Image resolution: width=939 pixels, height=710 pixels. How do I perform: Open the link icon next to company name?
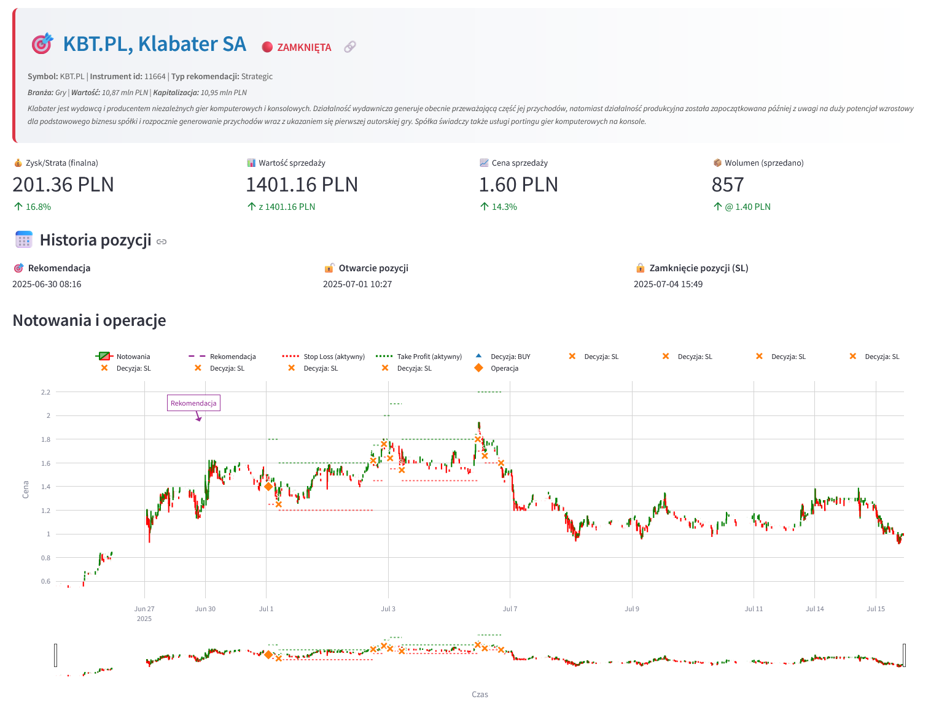pyautogui.click(x=349, y=46)
